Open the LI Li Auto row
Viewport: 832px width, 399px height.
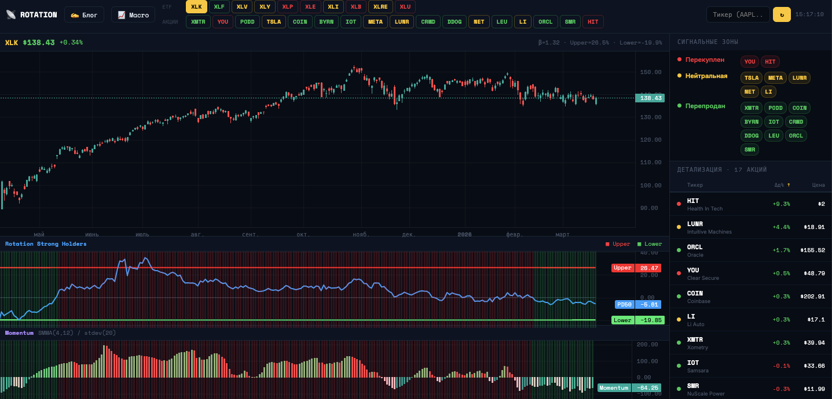point(751,320)
